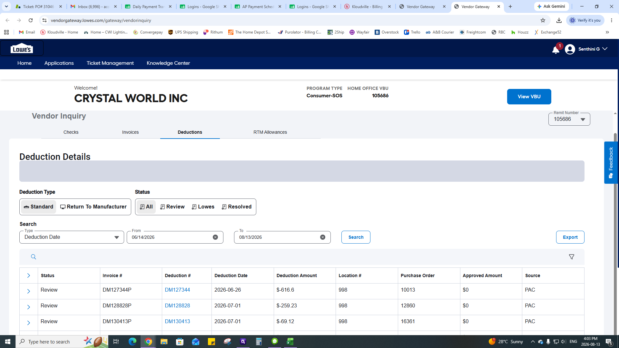Image resolution: width=619 pixels, height=348 pixels.
Task: Open Microsoft Store from taskbar
Action: point(180,342)
